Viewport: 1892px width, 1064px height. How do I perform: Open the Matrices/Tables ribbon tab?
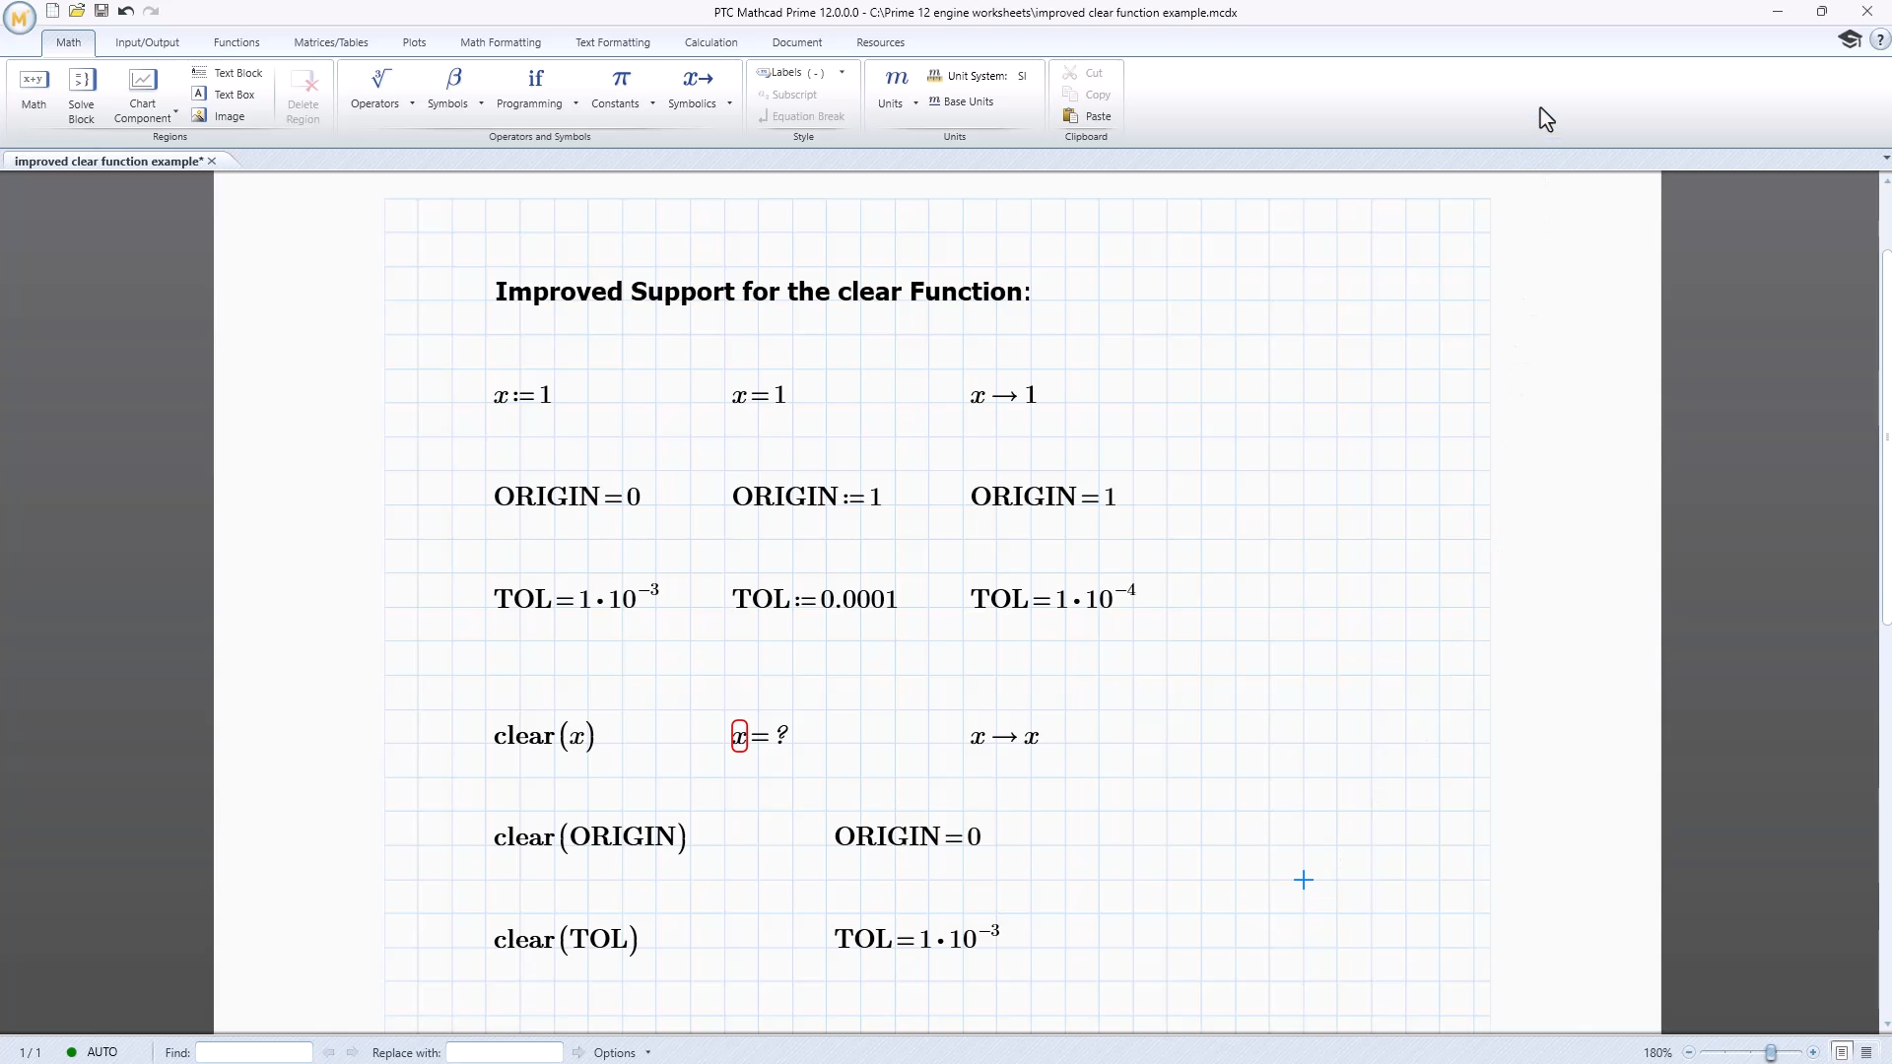tap(331, 42)
